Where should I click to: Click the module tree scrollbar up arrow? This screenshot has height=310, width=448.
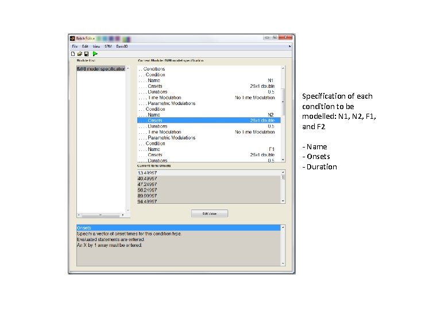(x=283, y=68)
